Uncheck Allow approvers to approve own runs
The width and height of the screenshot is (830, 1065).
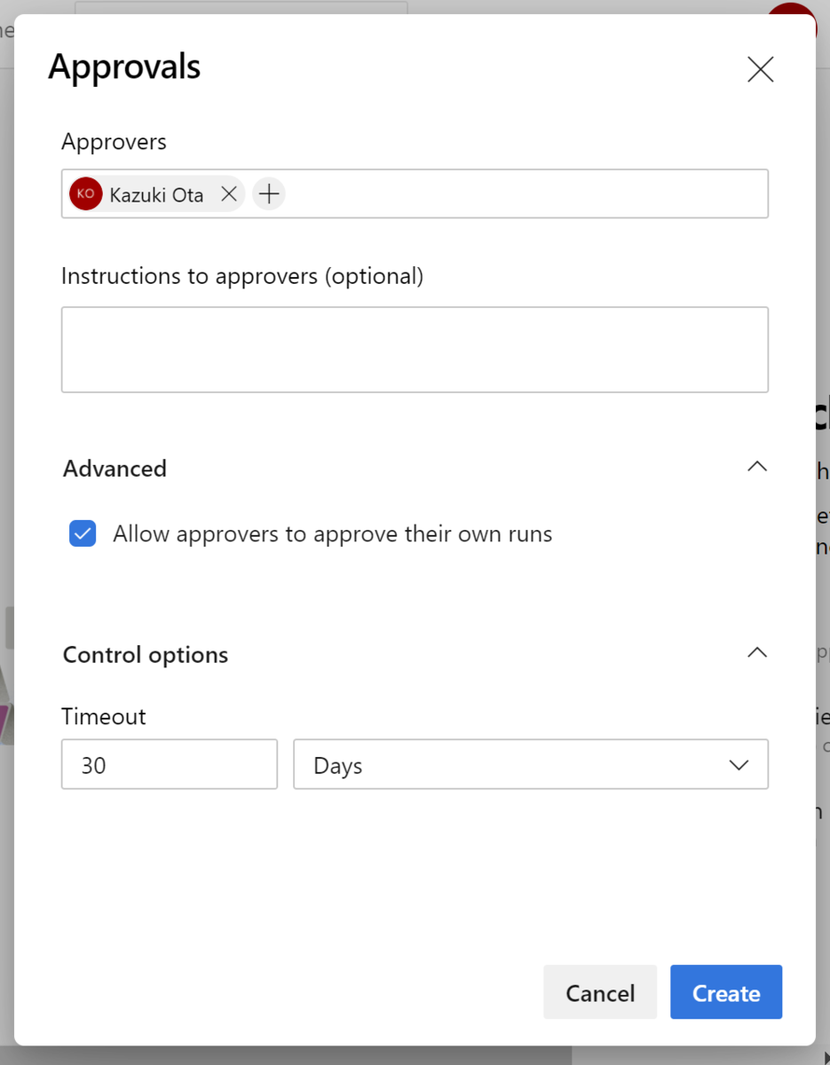83,533
